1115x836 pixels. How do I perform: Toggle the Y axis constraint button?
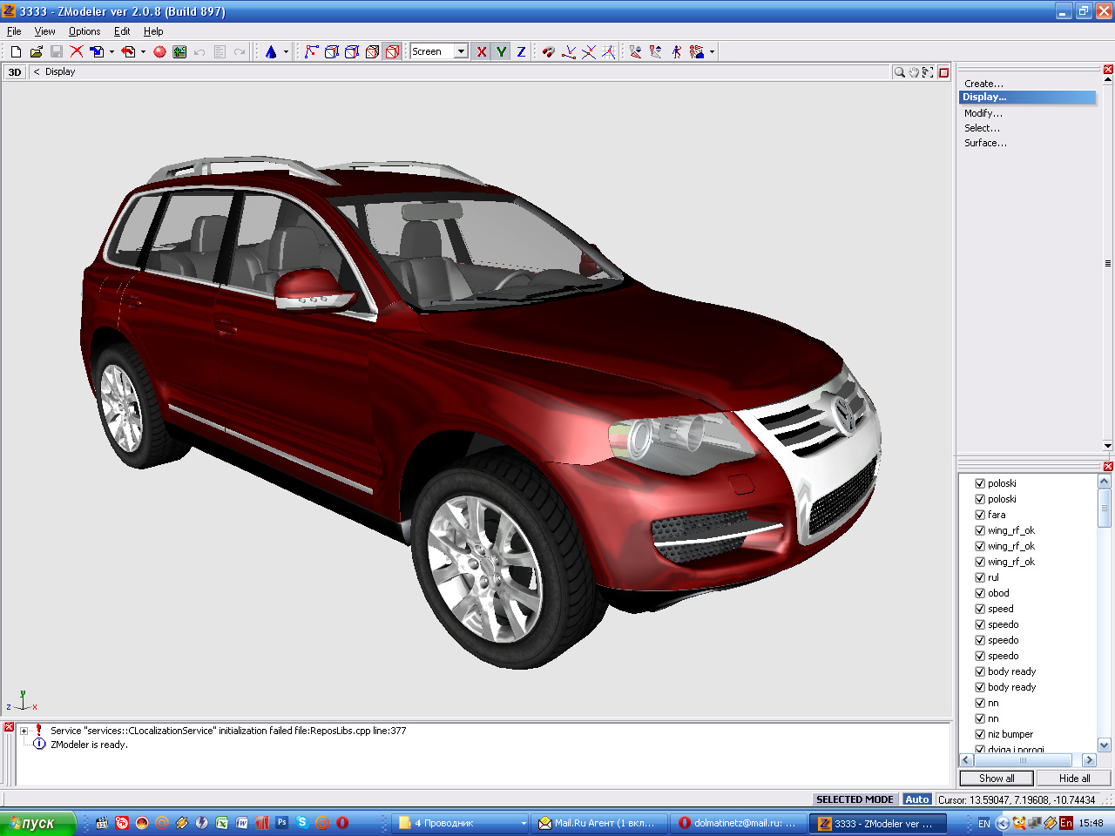click(x=501, y=52)
